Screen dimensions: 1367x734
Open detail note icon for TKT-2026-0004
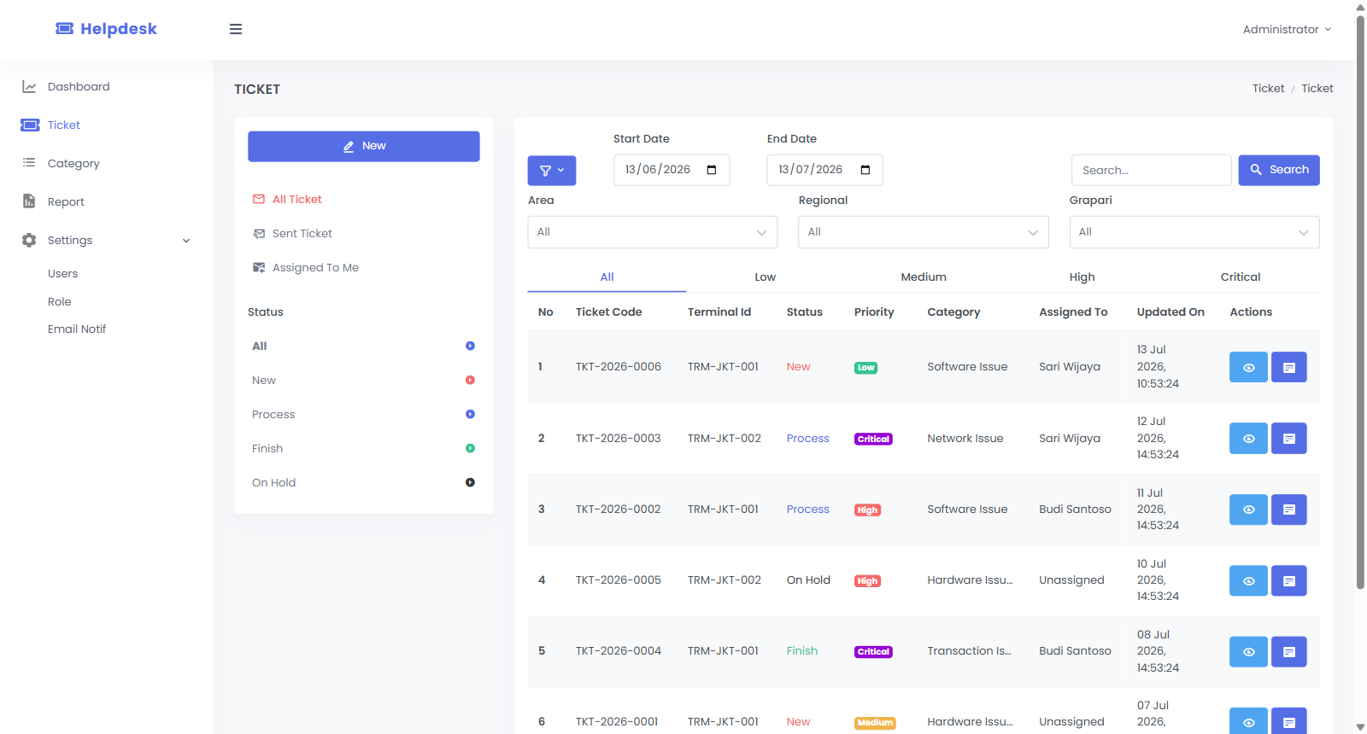pos(1289,651)
